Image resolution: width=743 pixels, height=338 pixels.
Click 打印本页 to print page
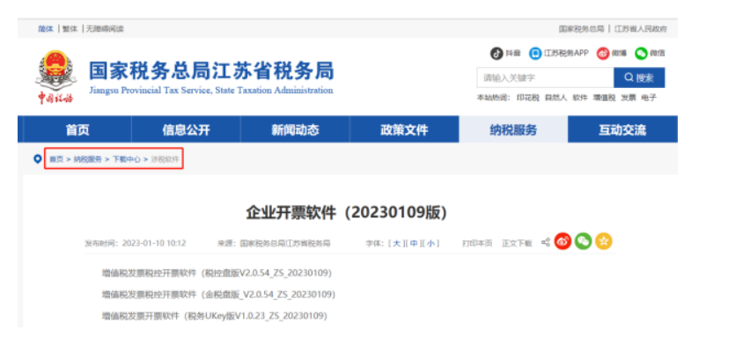(477, 243)
